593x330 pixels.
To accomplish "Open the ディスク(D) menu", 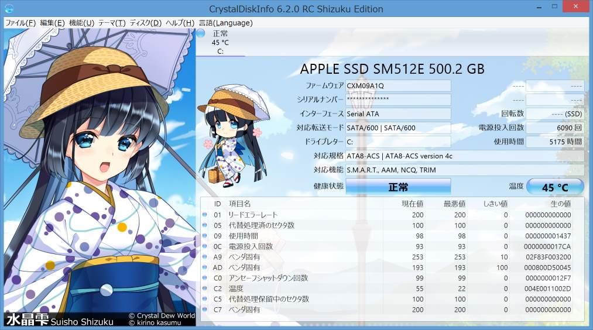I will pyautogui.click(x=146, y=23).
